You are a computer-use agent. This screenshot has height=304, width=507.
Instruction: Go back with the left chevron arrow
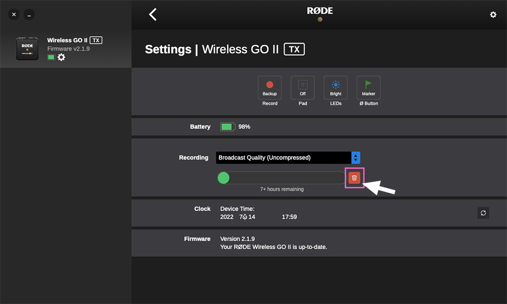coord(153,15)
